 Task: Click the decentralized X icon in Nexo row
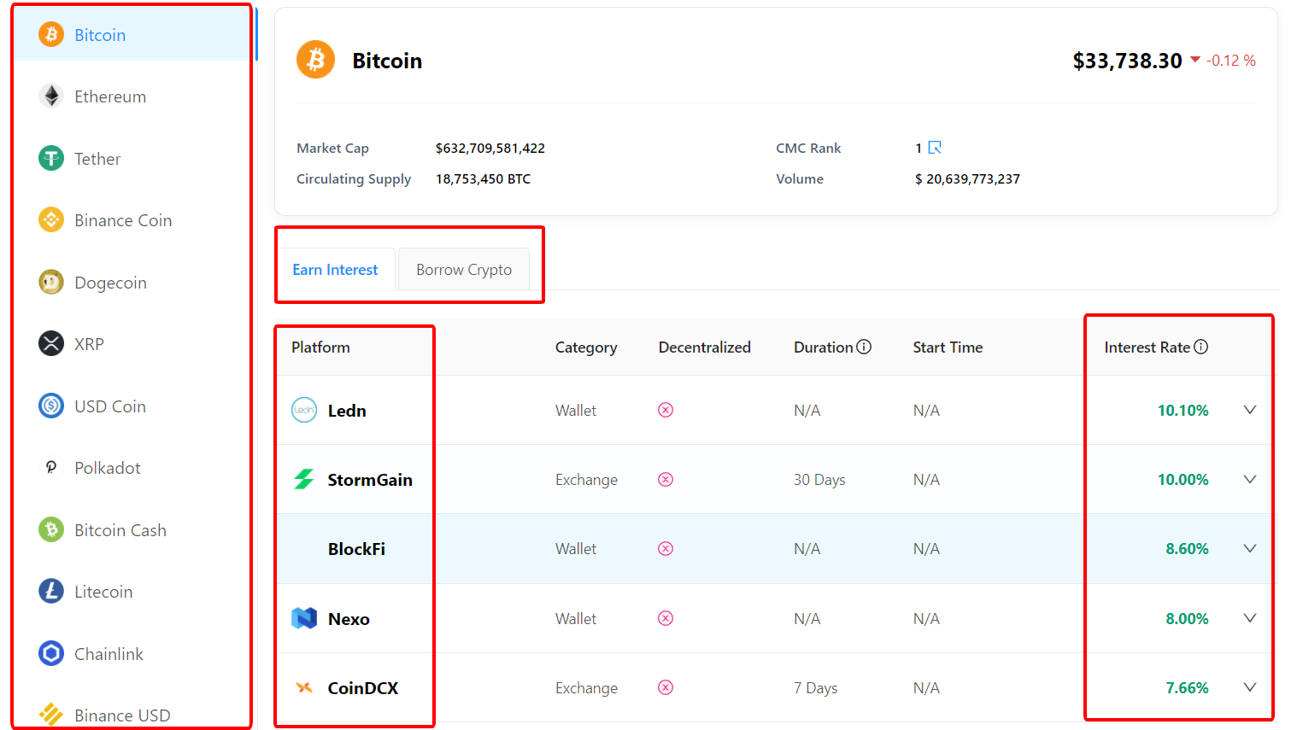[x=666, y=618]
